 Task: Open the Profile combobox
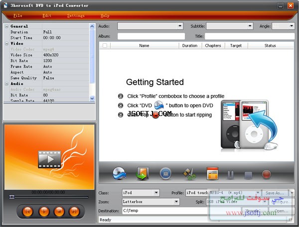click(x=223, y=193)
